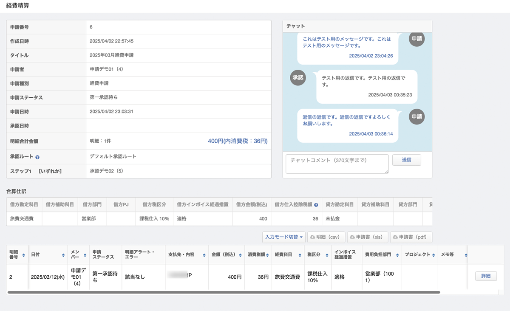Screen dimensions: 510x311
Task: Sort by 支払先・内容 via its arrows
Action: click(204, 255)
